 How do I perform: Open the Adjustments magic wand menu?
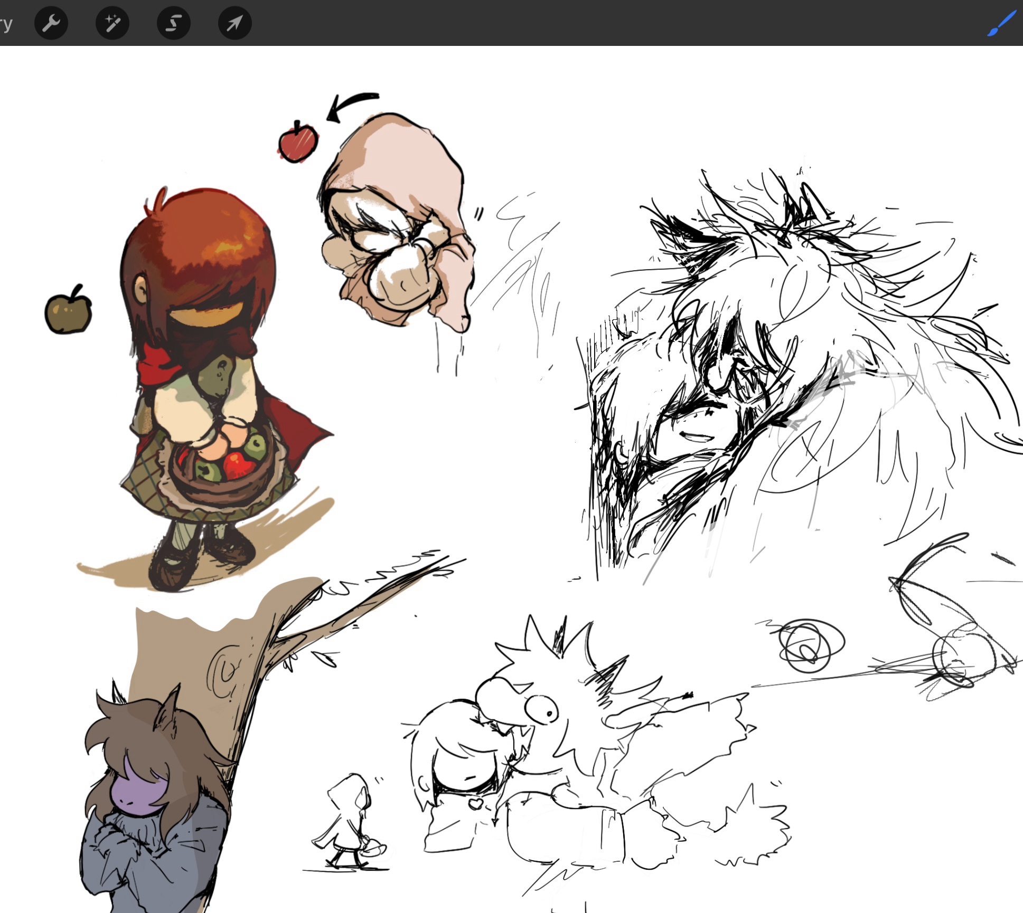tap(112, 23)
